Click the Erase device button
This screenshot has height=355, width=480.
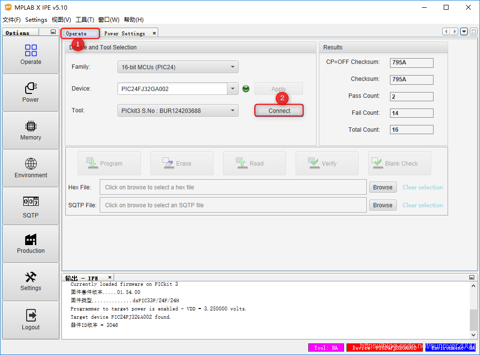pos(182,163)
